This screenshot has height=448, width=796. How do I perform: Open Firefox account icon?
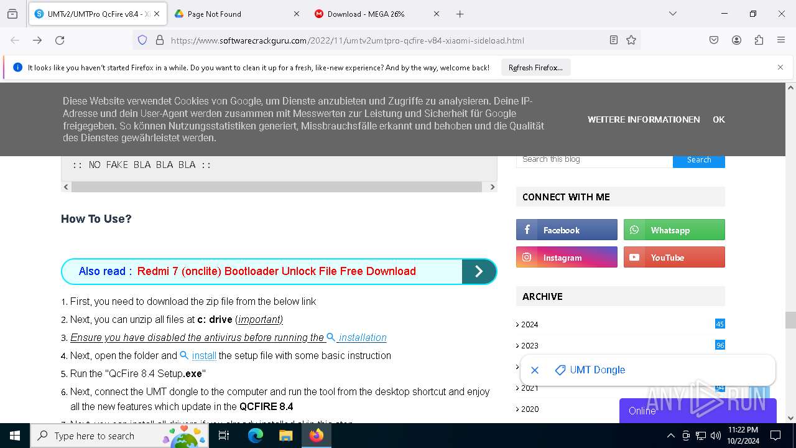736,40
